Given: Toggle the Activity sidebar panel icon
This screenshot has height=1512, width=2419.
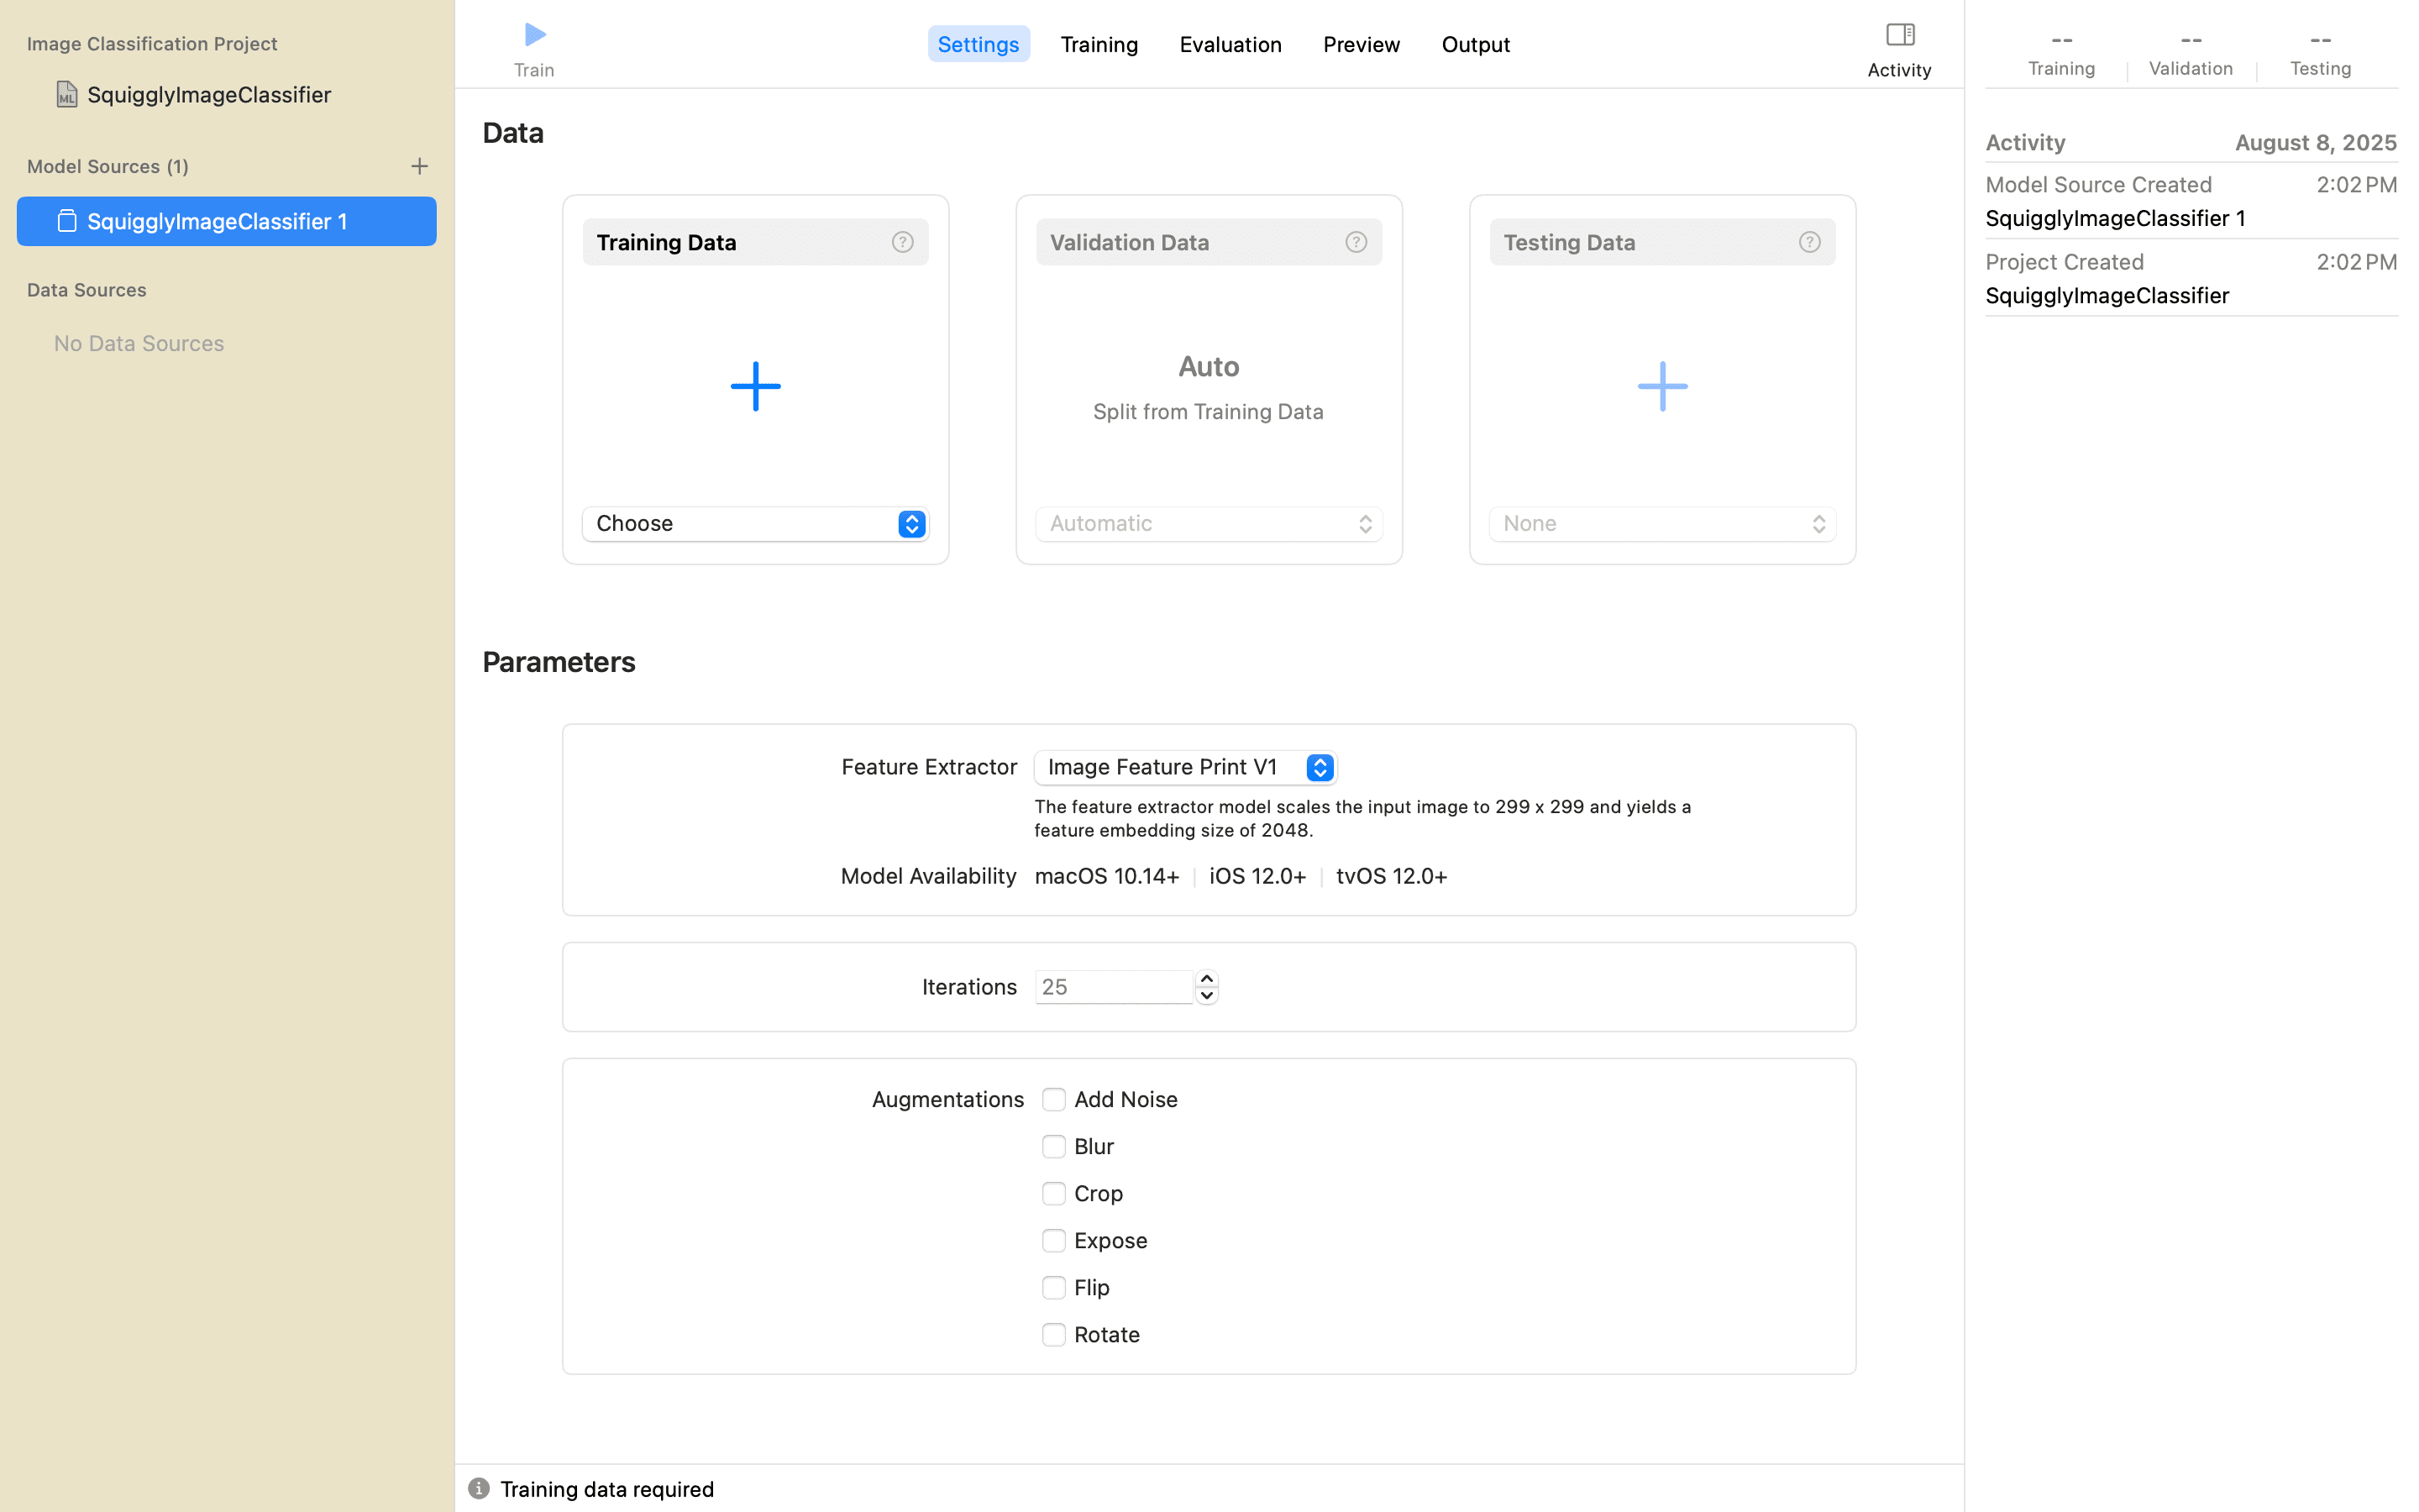Looking at the screenshot, I should tap(1899, 36).
